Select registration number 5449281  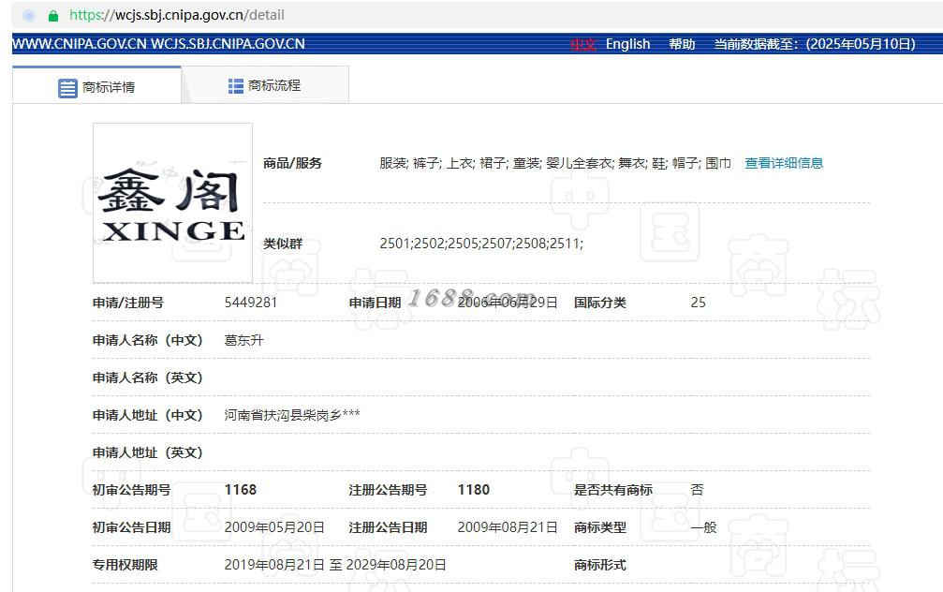point(251,302)
